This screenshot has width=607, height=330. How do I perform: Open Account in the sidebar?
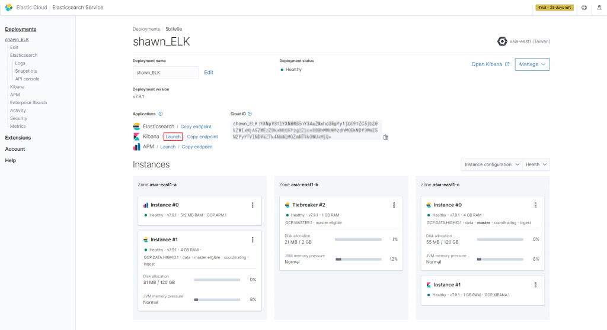(x=15, y=149)
